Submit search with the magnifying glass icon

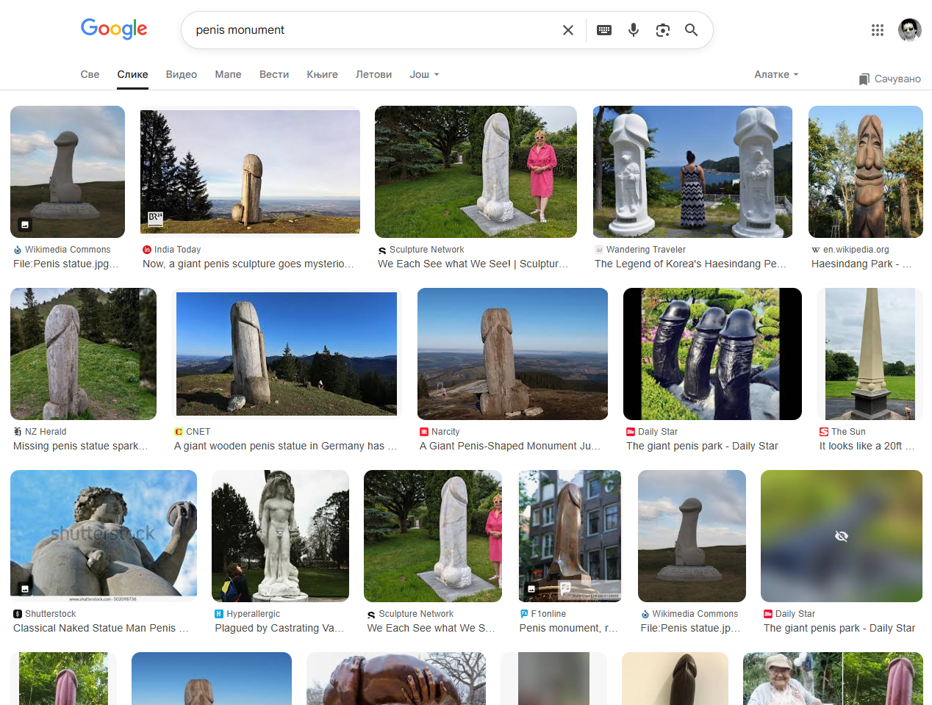(x=692, y=30)
